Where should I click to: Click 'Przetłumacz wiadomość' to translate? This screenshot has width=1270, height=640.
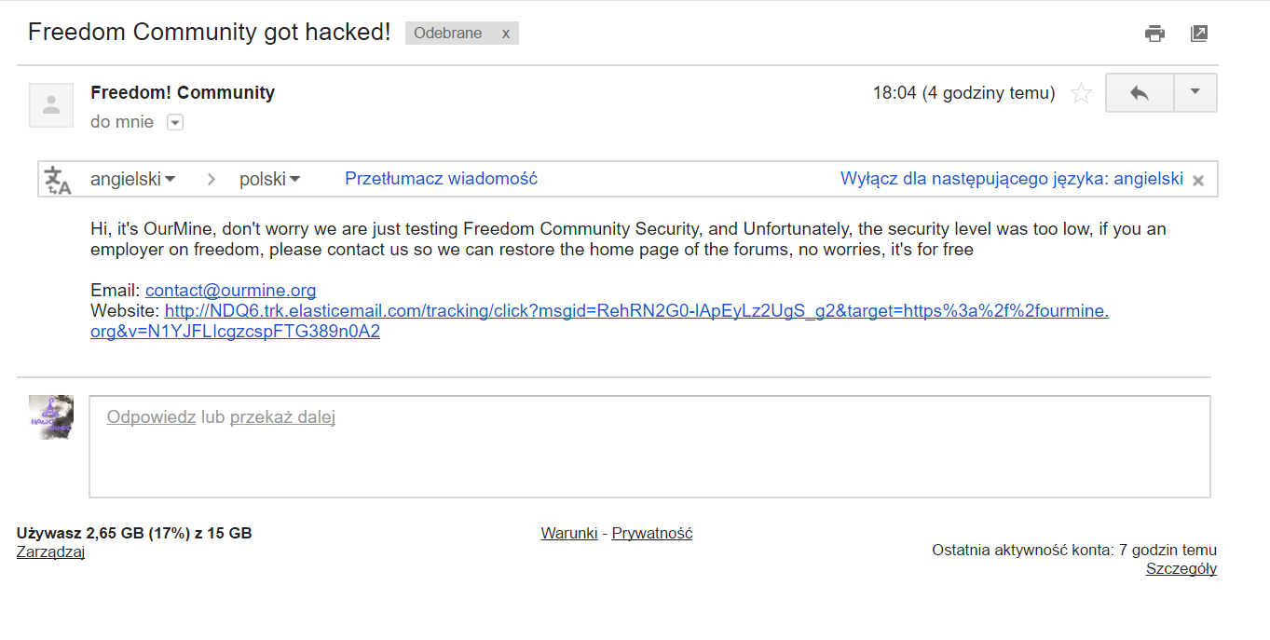(441, 179)
